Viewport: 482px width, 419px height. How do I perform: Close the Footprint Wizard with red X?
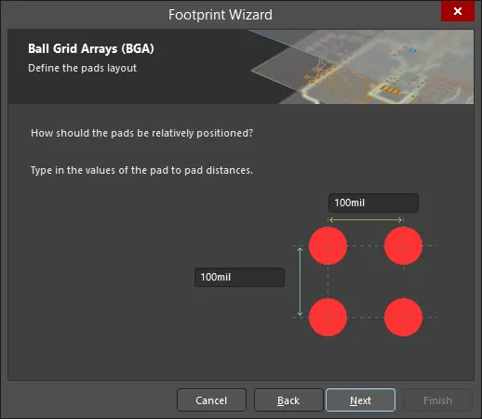coord(458,11)
